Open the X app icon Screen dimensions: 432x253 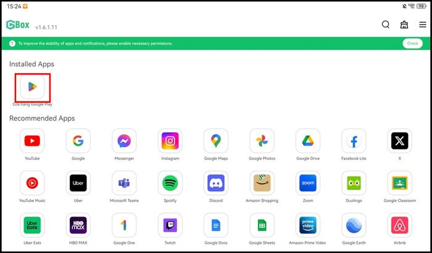tap(400, 141)
